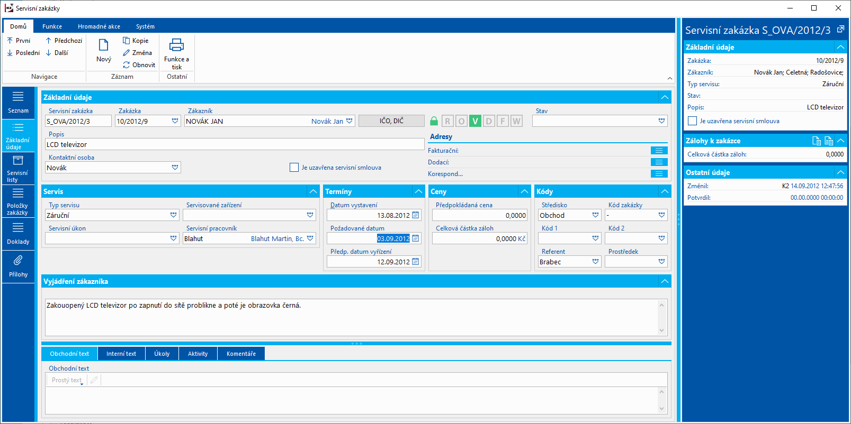Open calendar for Předp. datum vyřízení
Viewport: 851px width, 424px height.
(416, 262)
